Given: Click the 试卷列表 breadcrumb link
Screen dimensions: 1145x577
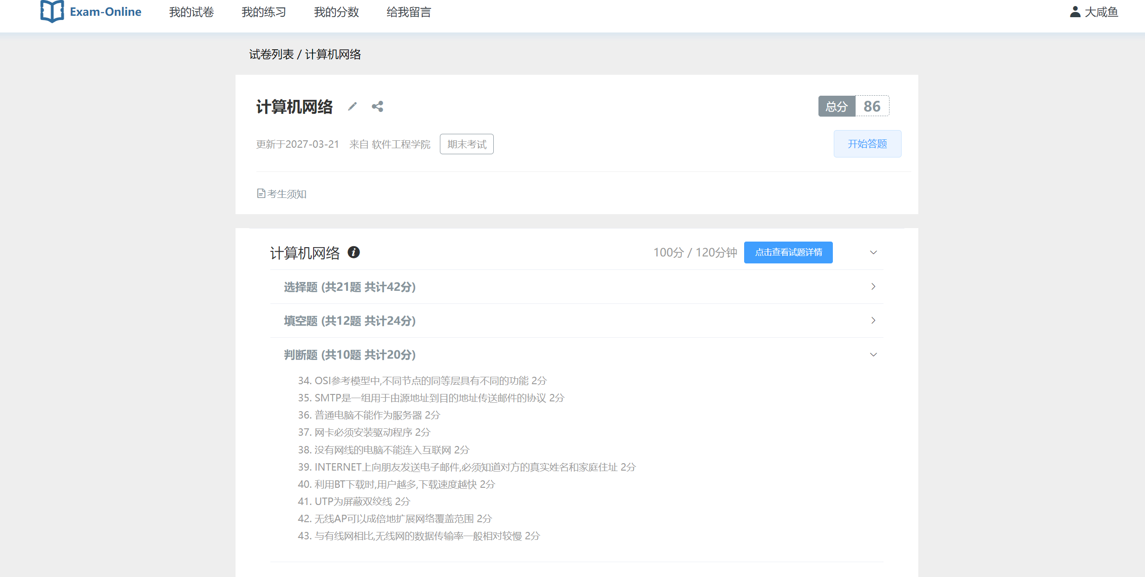Looking at the screenshot, I should coord(271,54).
